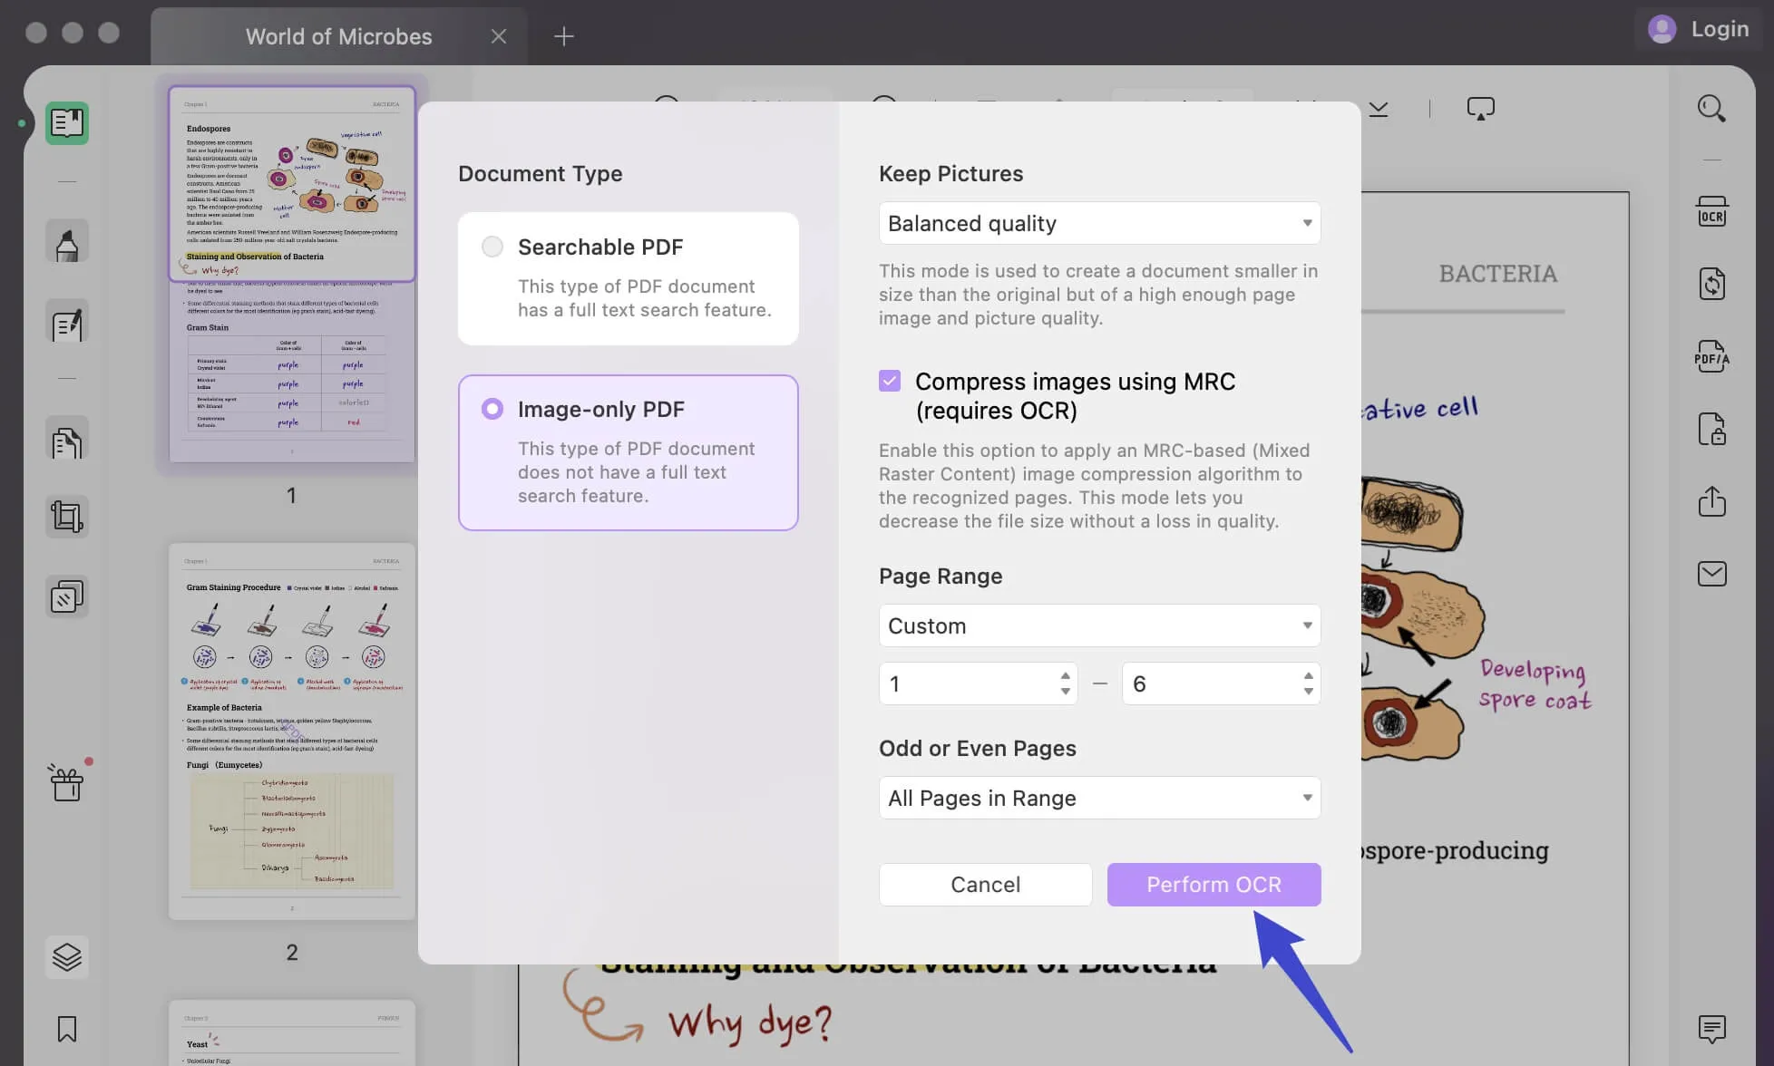Click the presentation mode icon

coord(1478,108)
